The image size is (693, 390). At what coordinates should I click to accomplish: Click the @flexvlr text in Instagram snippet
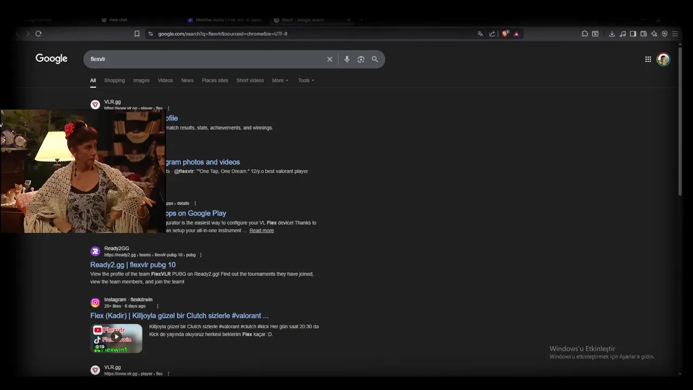coord(184,171)
